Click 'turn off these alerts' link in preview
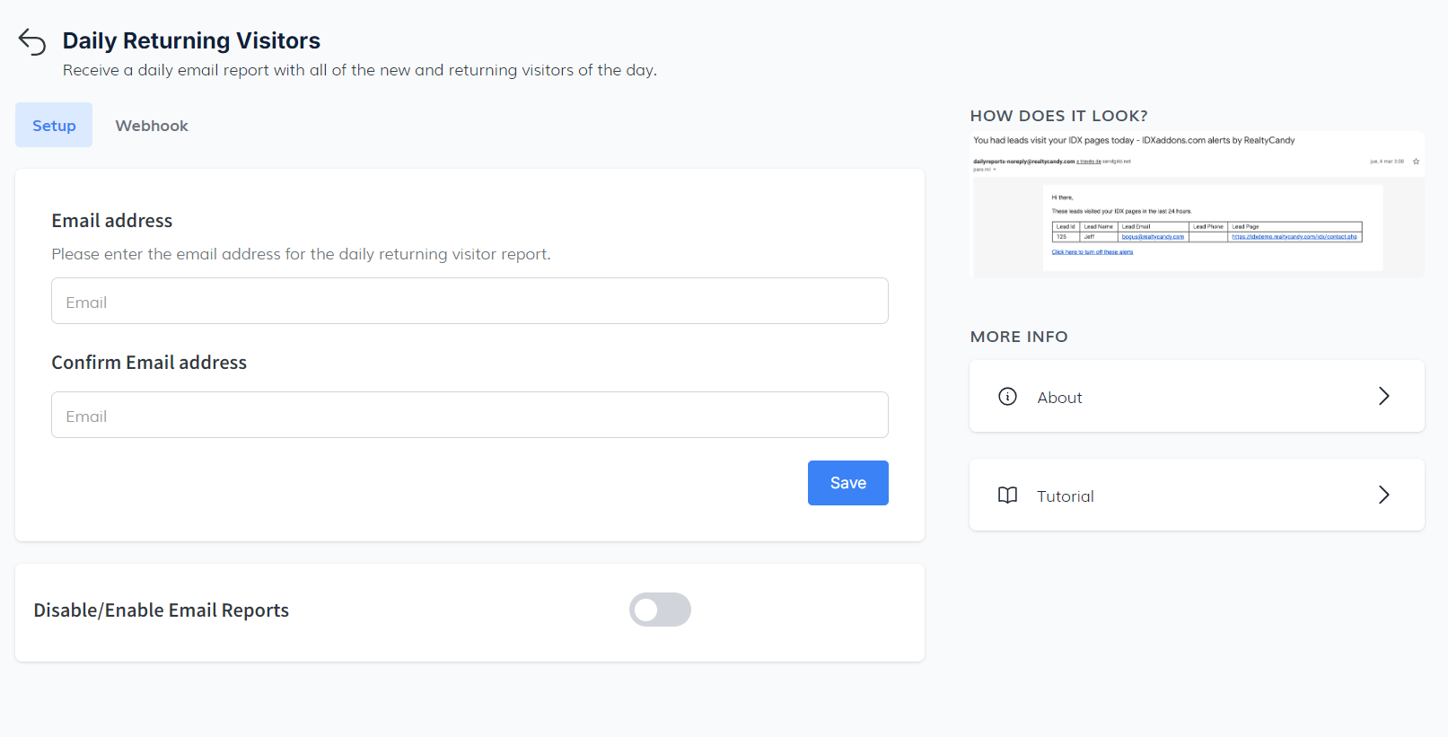The image size is (1448, 737). coord(1093,252)
